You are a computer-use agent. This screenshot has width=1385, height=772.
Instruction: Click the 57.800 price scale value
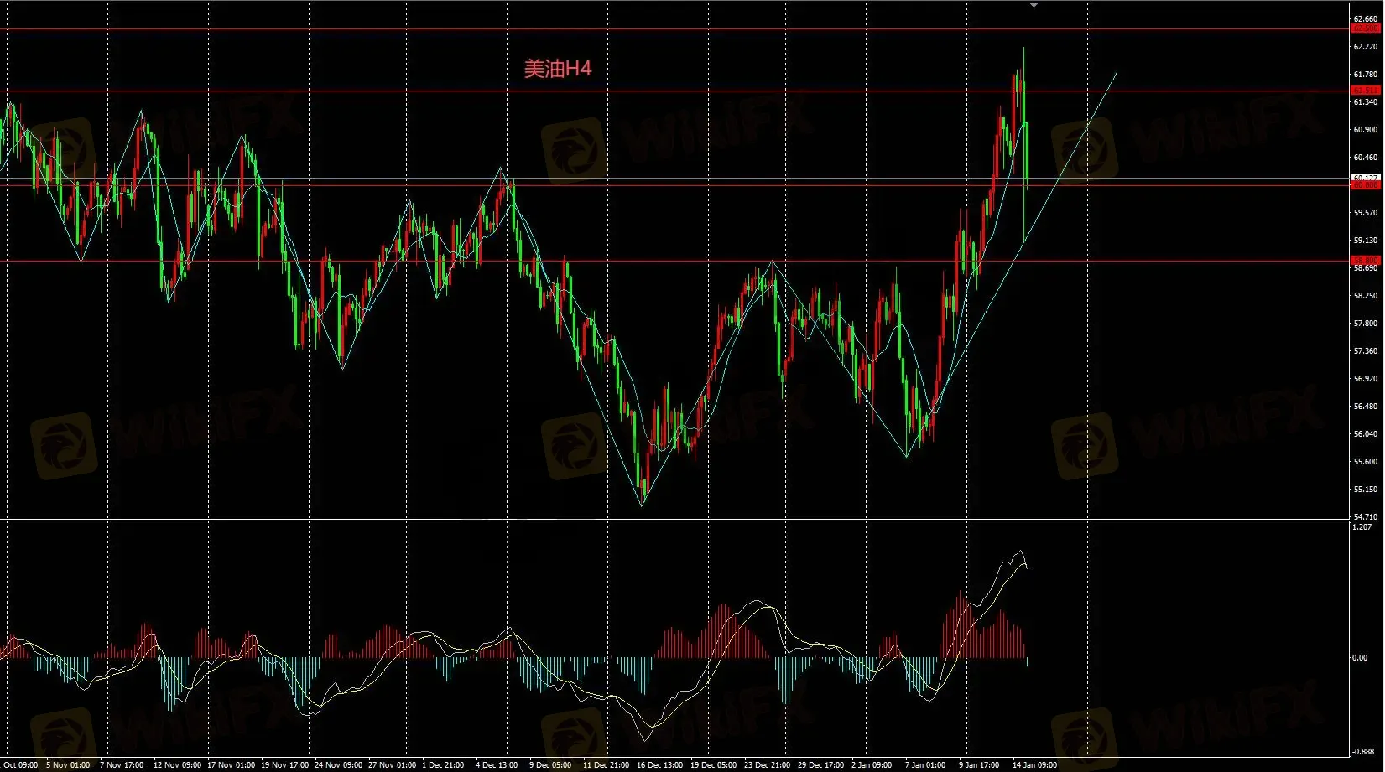[1366, 324]
